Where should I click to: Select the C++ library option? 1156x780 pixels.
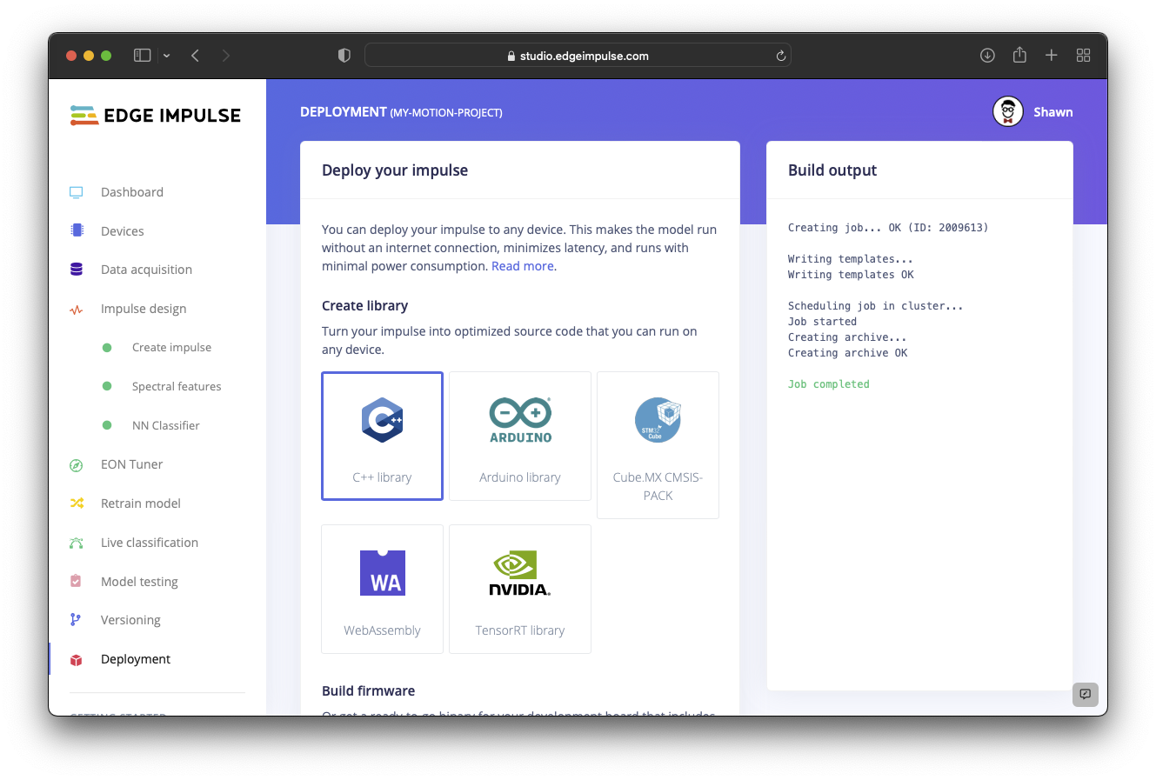(382, 436)
